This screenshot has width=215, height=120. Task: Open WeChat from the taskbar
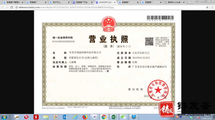click(x=123, y=117)
